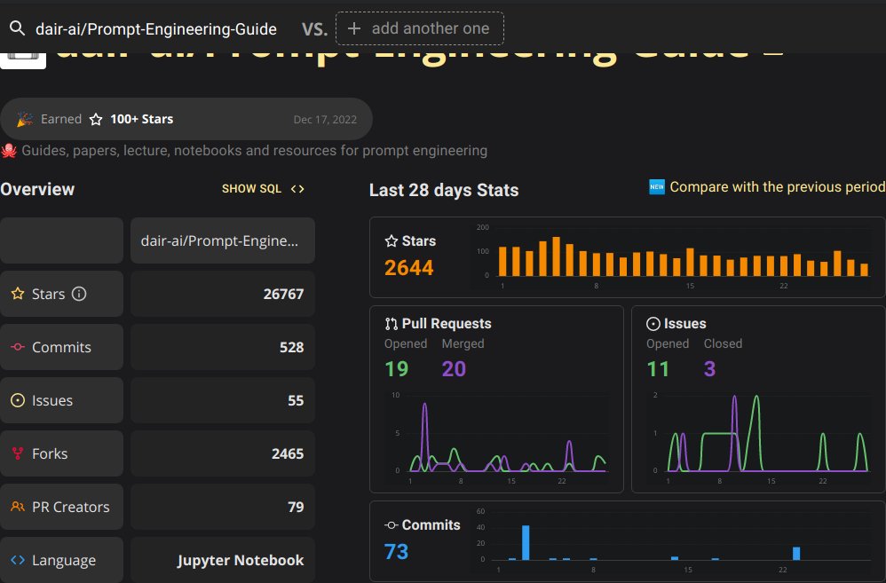
Task: Click the Jupyter Notebook language value
Action: tap(241, 561)
